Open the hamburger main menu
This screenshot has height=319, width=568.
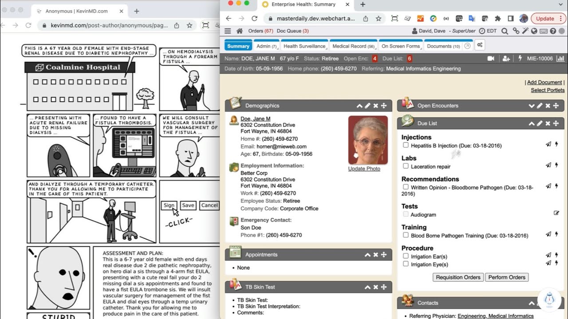228,31
